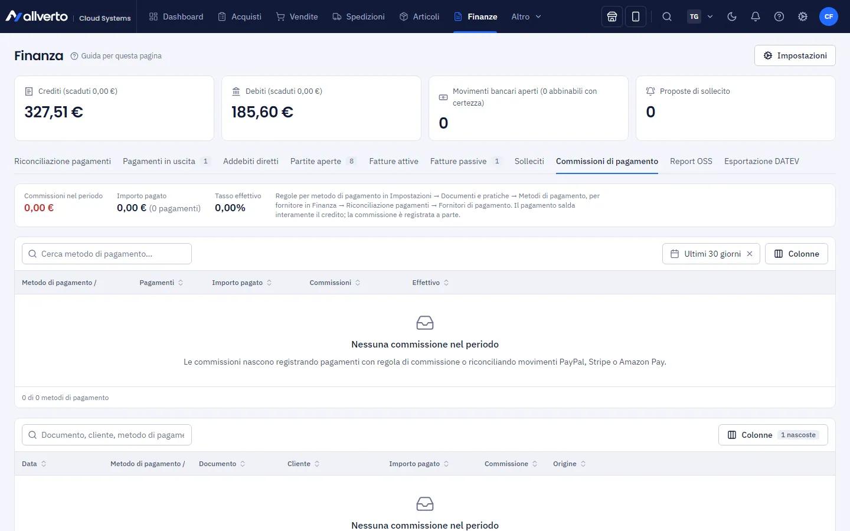Open help question mark icon
The width and height of the screenshot is (850, 531).
coord(779,17)
